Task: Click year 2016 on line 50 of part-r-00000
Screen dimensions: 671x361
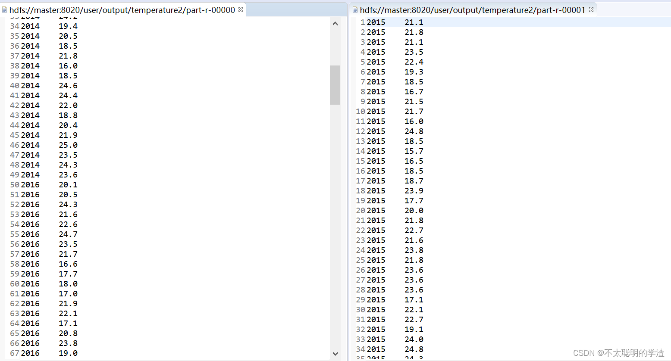Action: (30, 185)
